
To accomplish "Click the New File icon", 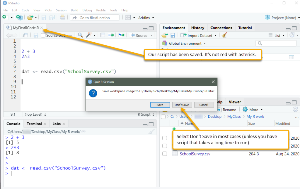I will [4, 17].
